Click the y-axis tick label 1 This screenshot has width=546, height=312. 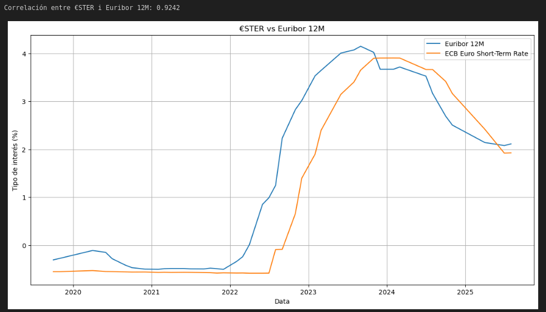[x=24, y=197]
